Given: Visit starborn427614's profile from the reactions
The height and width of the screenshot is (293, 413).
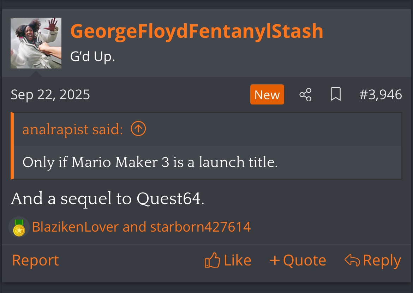Looking at the screenshot, I should 200,227.
